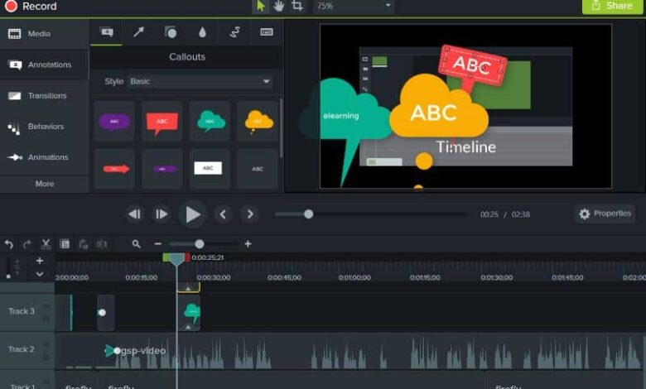The width and height of the screenshot is (646, 389).
Task: Step back one frame
Action: [135, 214]
